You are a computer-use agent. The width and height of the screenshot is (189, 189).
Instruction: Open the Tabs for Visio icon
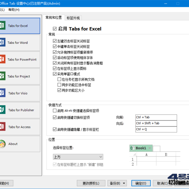[x=3, y=93]
